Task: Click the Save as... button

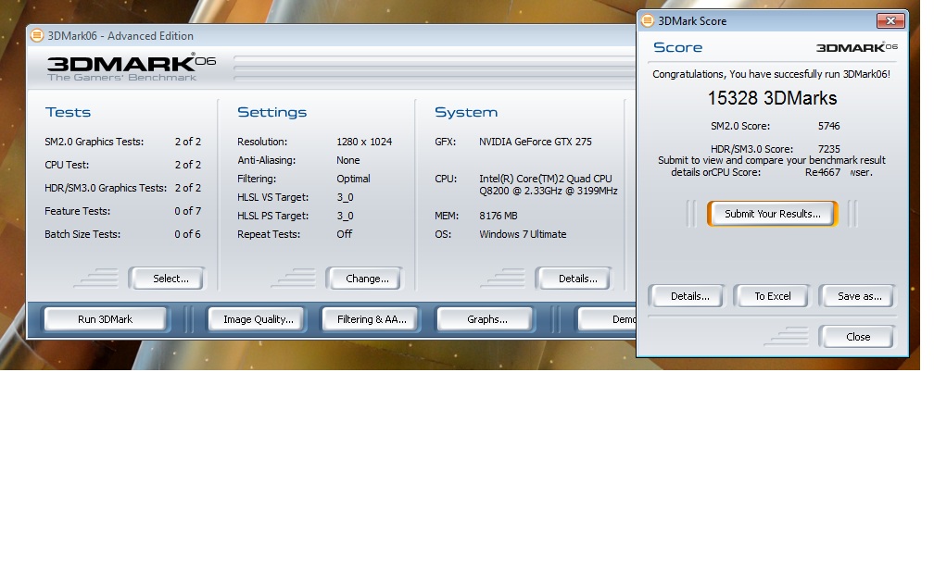Action: 857,296
